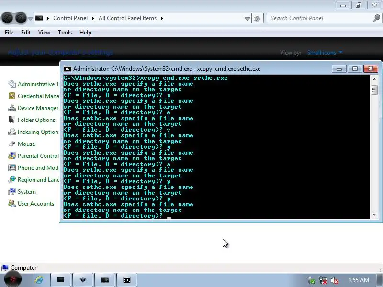Minimize the cmd.exe window
383x287 pixels.
tap(339, 69)
